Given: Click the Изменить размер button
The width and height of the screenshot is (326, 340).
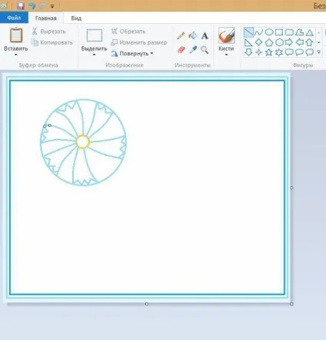Looking at the screenshot, I should tap(139, 42).
